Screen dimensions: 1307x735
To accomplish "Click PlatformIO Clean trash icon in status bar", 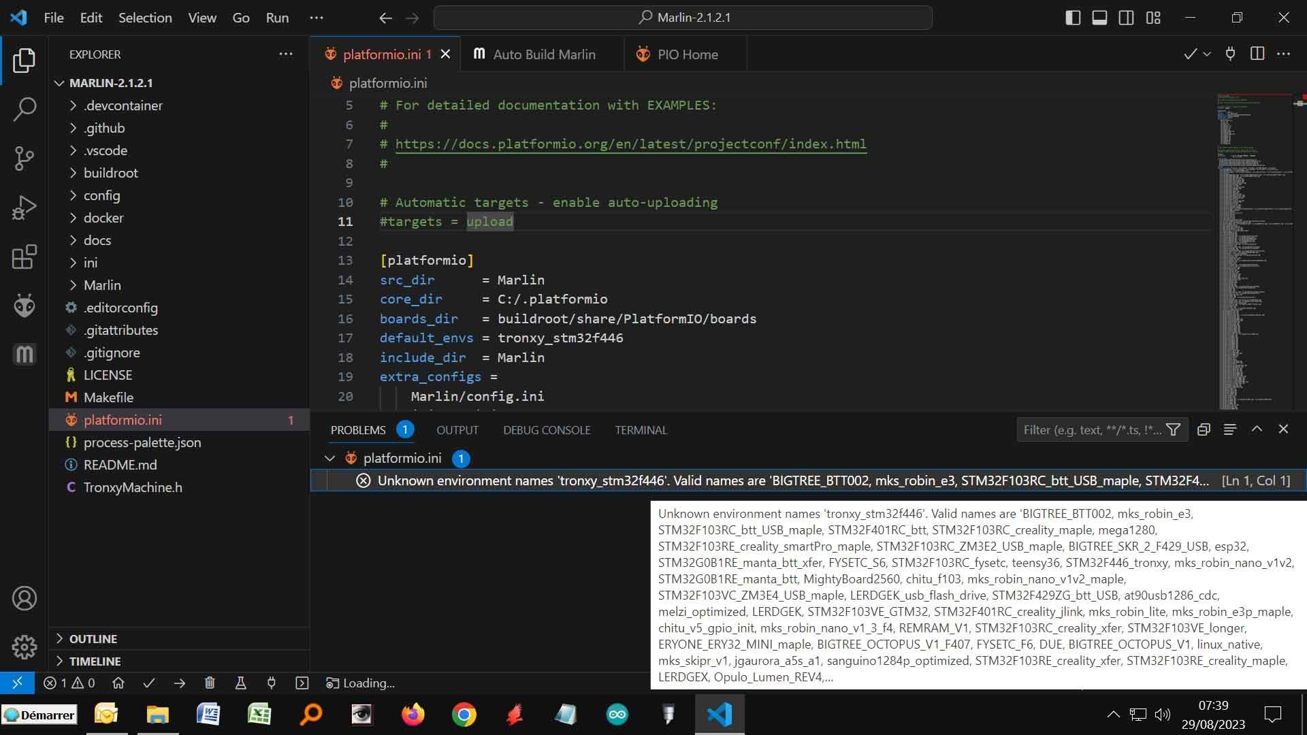I will tap(210, 683).
